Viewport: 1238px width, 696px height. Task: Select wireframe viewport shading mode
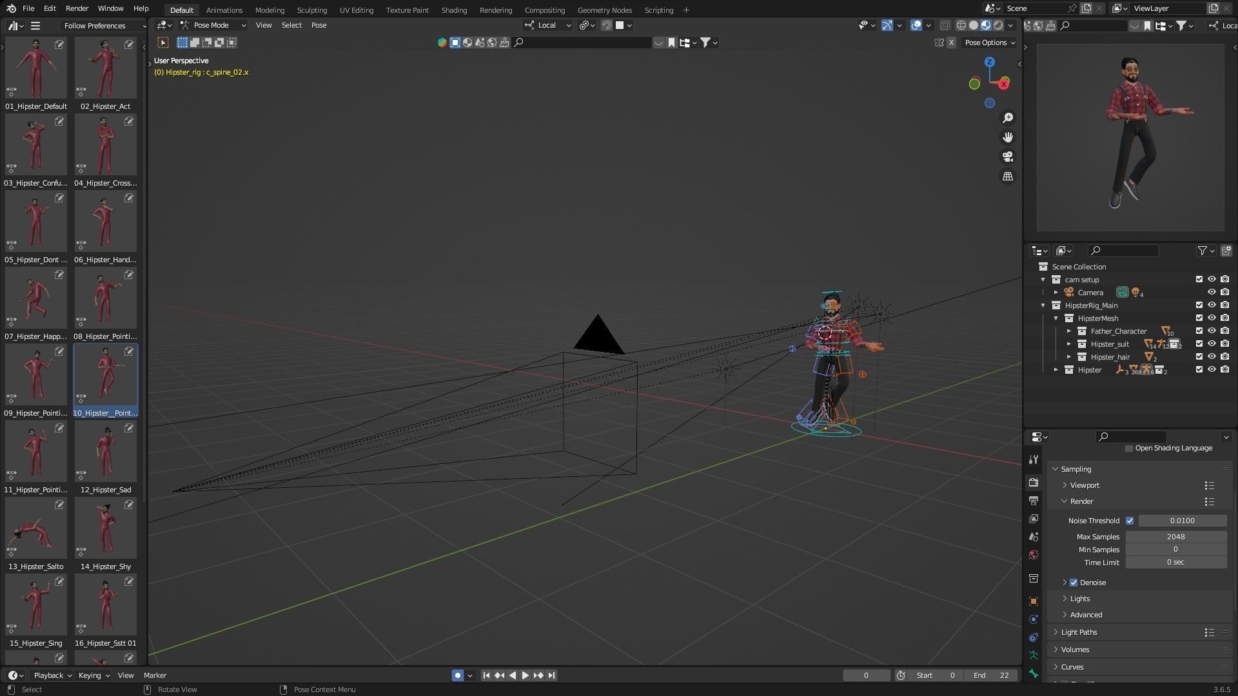click(x=961, y=25)
